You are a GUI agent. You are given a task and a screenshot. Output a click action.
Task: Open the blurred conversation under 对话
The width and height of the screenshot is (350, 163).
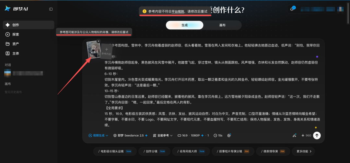tap(24, 73)
